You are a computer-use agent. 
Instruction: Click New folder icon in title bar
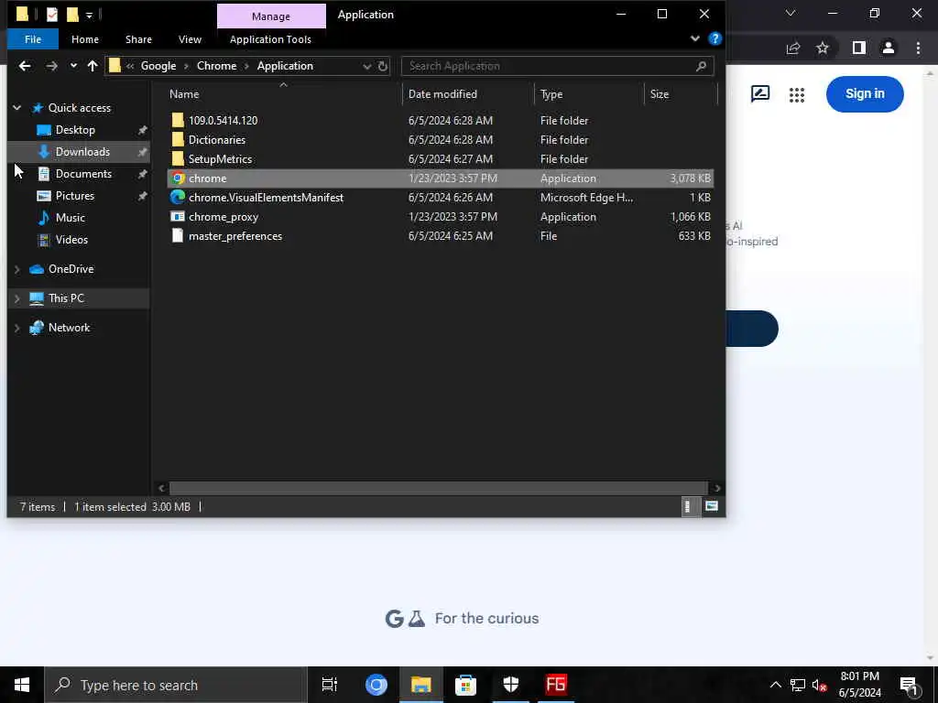(x=72, y=15)
